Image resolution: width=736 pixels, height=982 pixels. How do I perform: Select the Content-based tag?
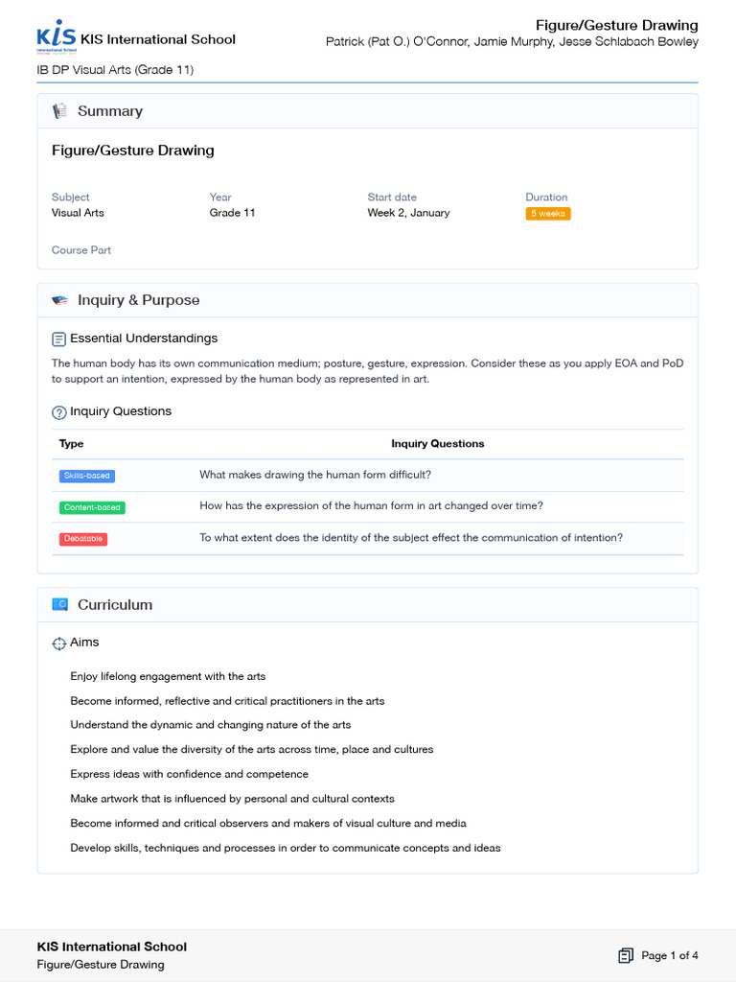click(92, 507)
